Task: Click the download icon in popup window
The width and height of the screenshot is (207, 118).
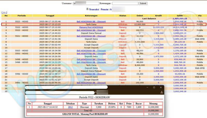Action: coord(161,92)
